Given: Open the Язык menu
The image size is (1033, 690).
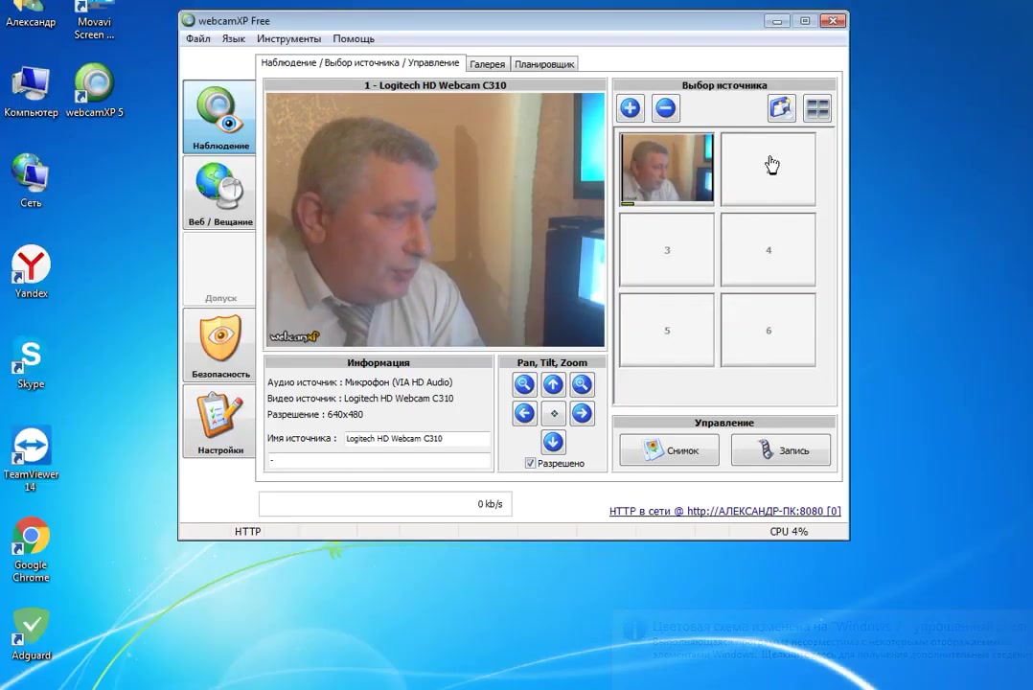Looking at the screenshot, I should tap(233, 39).
